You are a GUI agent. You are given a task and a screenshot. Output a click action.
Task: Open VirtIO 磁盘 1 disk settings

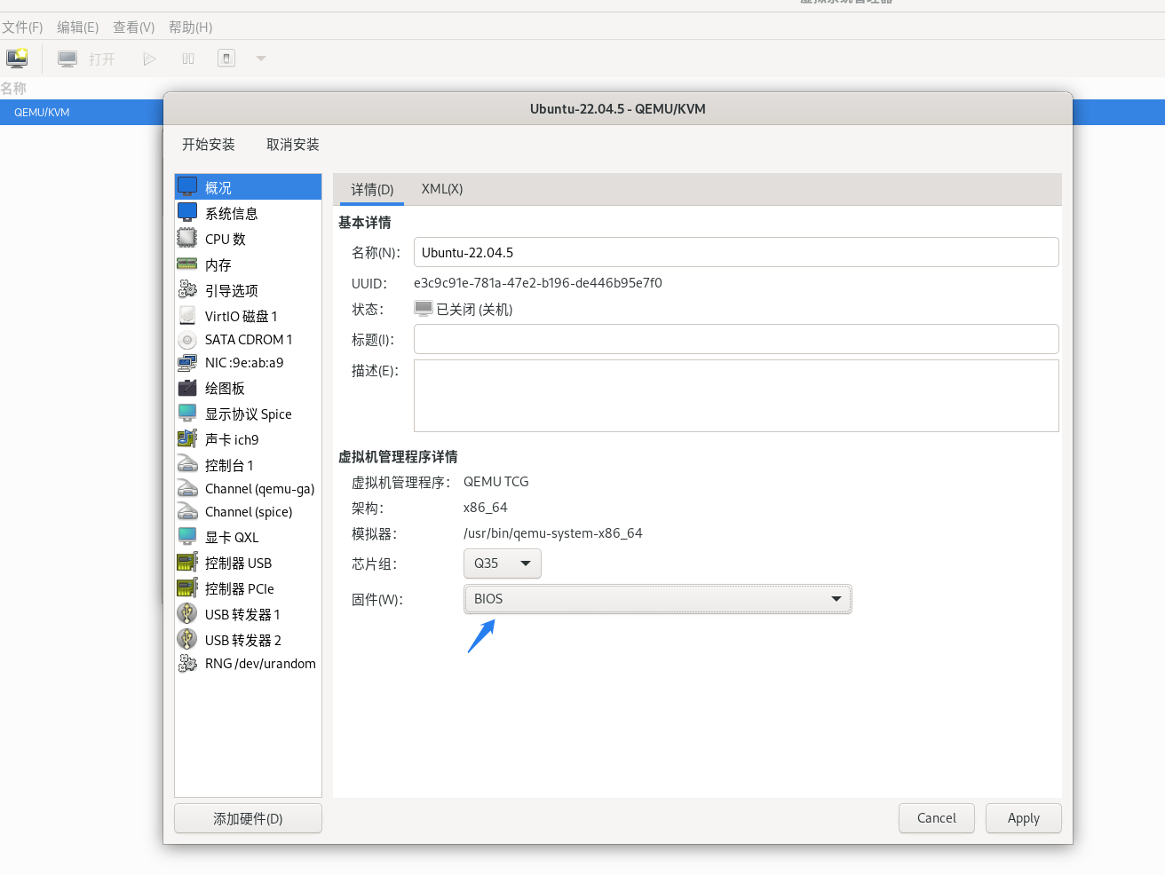pos(241,316)
